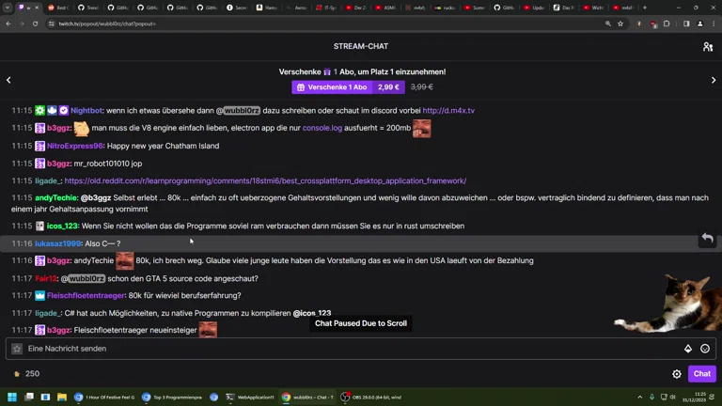Click the icos_123 username
The image size is (722, 406).
(x=62, y=226)
